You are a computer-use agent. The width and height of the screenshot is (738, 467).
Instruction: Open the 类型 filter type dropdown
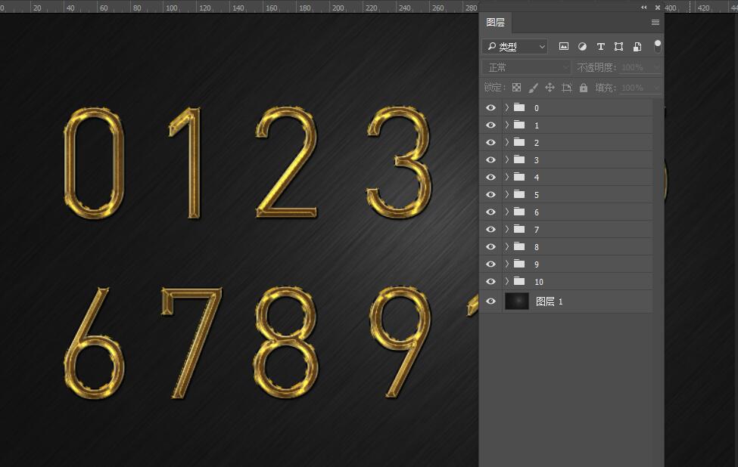515,47
